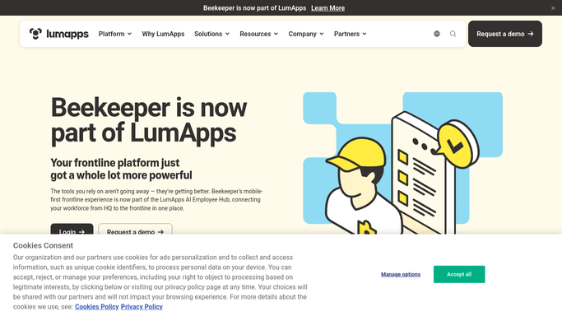Open the Why LumApps page
Viewport: 562px width, 316px height.
pos(163,34)
